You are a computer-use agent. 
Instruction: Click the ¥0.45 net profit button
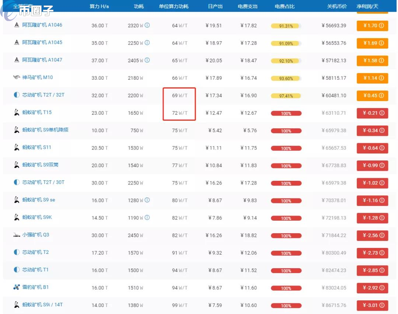click(x=372, y=96)
